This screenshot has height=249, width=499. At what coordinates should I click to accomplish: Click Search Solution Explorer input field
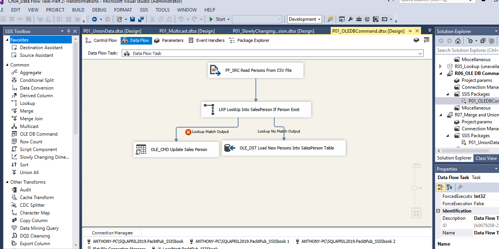click(467, 50)
